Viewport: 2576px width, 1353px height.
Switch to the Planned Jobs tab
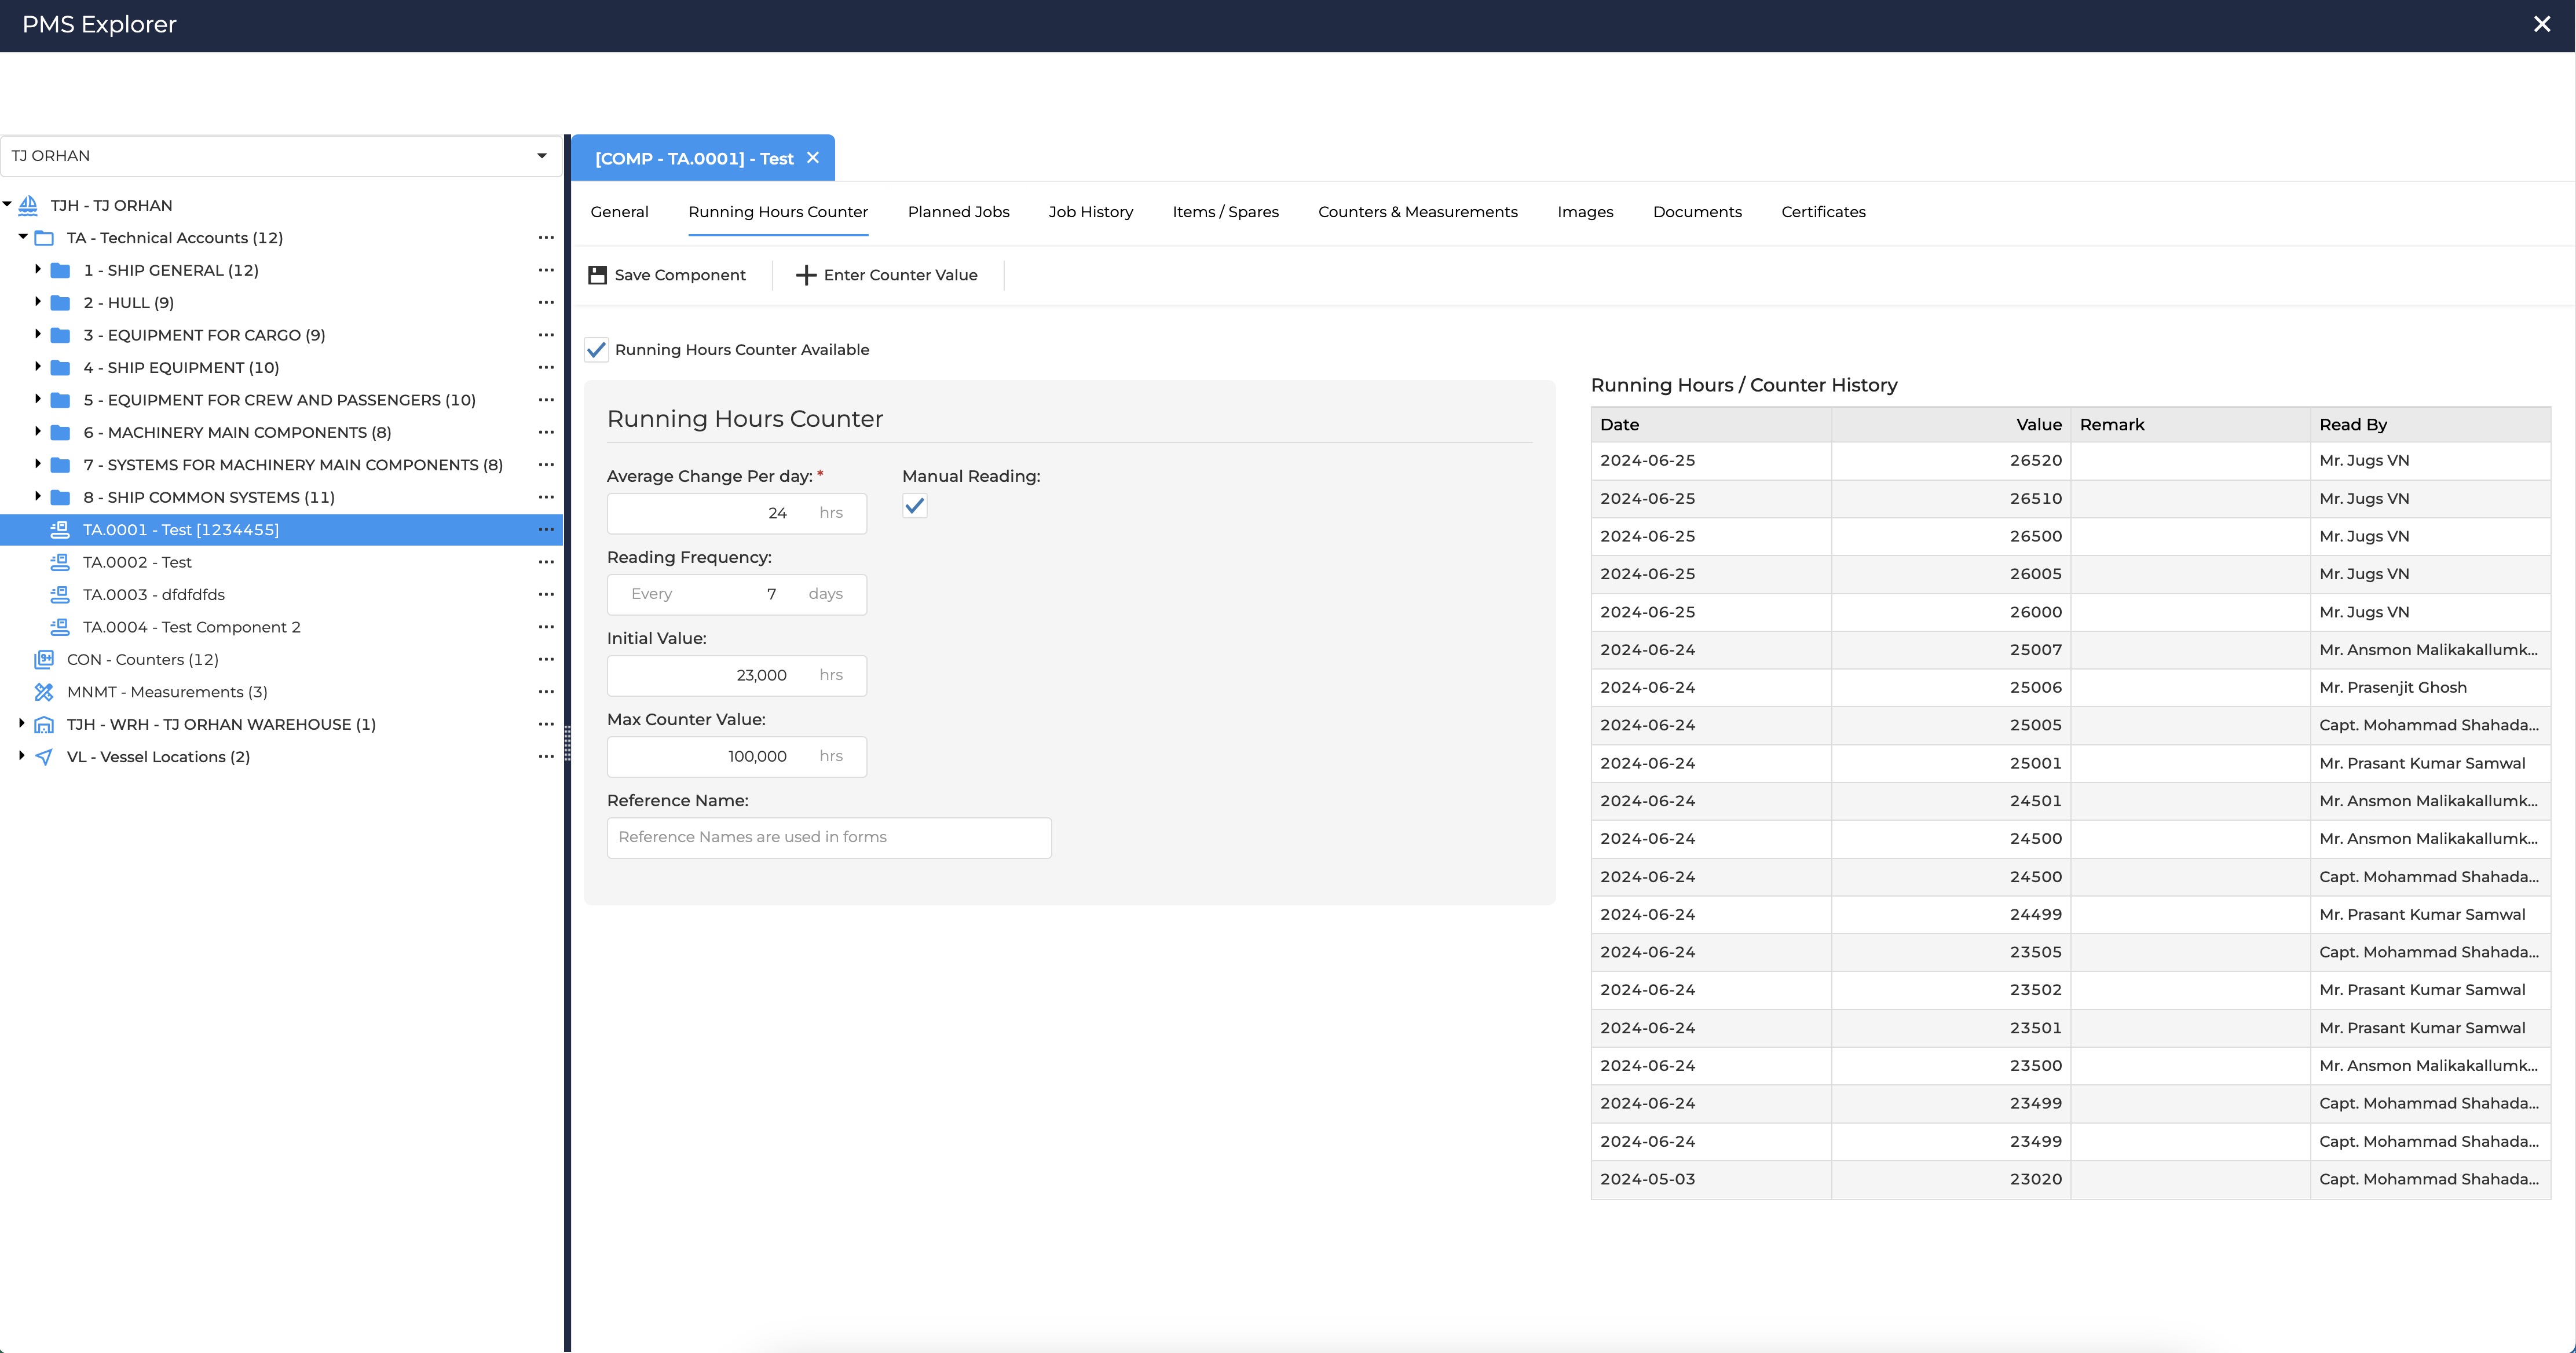pyautogui.click(x=958, y=212)
